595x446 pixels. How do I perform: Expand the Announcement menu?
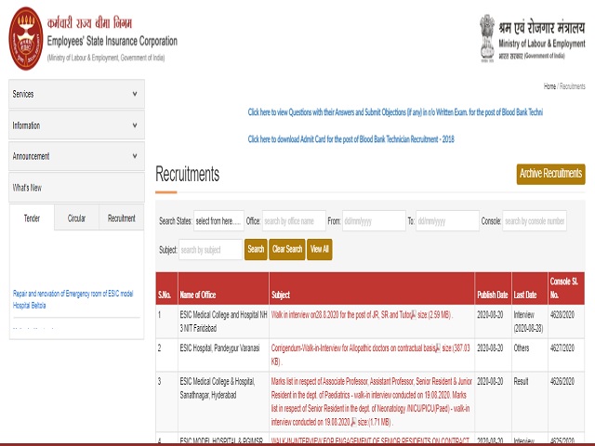point(76,156)
